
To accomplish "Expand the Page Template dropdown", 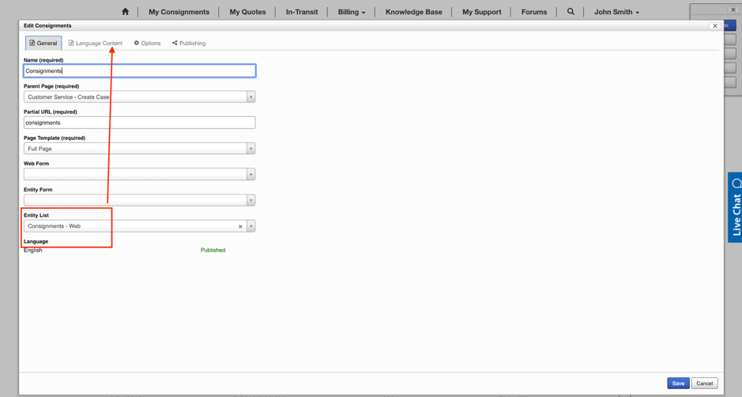I will (x=250, y=149).
